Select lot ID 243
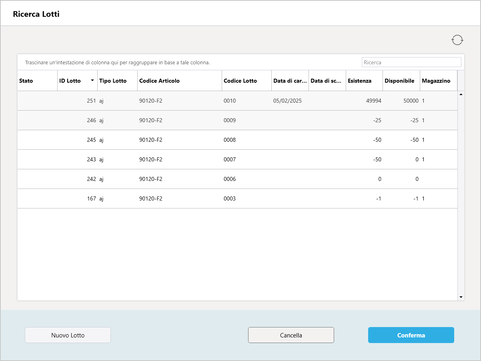Image resolution: width=481 pixels, height=361 pixels. [91, 159]
